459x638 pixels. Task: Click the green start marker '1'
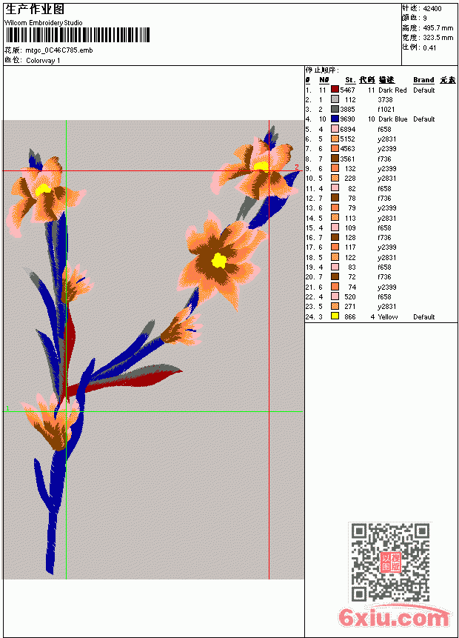pyautogui.click(x=7, y=408)
